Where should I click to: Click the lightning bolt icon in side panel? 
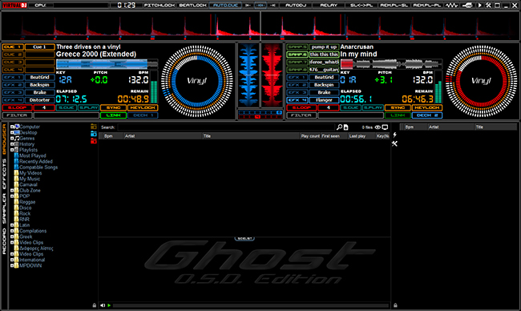(x=394, y=135)
